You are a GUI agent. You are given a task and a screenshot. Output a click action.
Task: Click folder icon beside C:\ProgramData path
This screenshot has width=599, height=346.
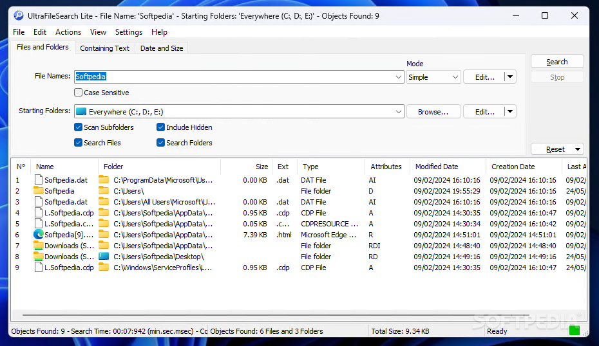[x=104, y=179]
